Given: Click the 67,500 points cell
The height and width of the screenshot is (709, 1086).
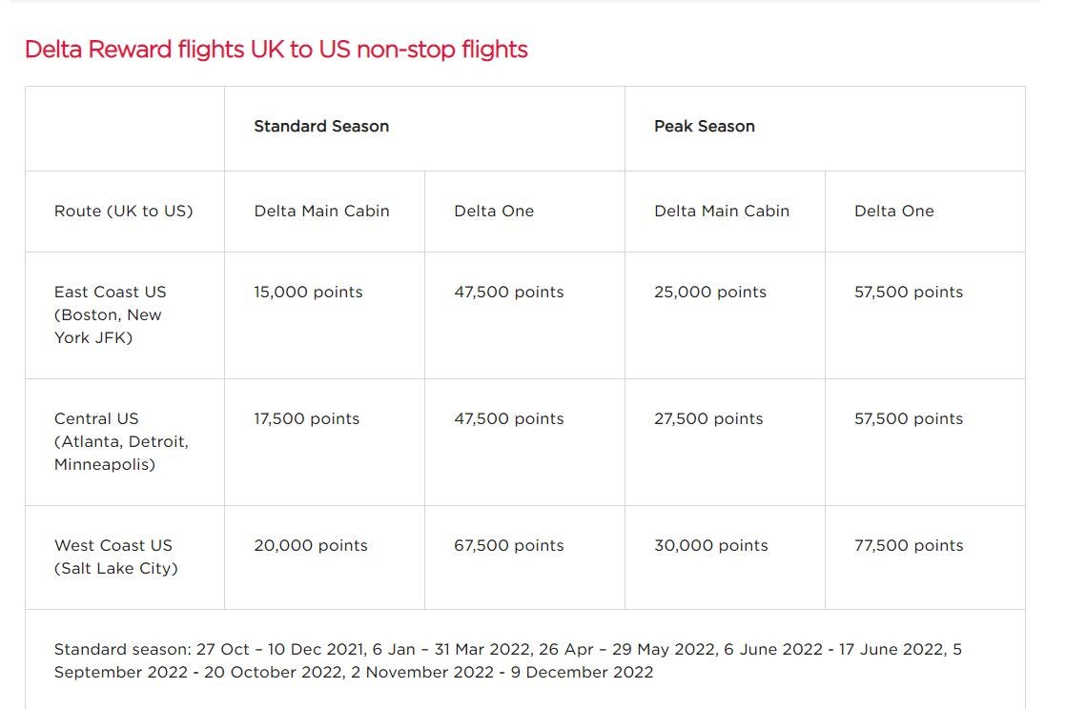Looking at the screenshot, I should tap(509, 546).
